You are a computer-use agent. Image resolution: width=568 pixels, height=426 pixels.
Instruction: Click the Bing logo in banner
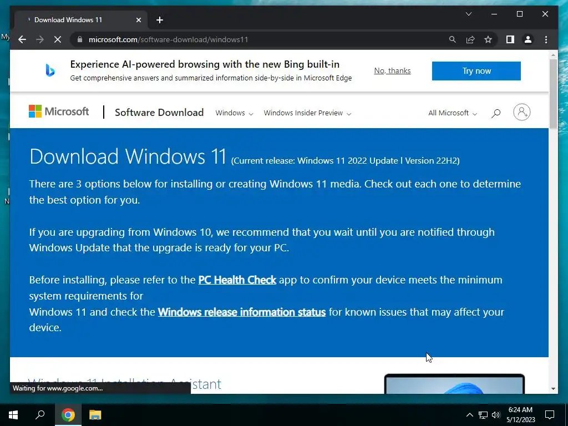(x=50, y=70)
